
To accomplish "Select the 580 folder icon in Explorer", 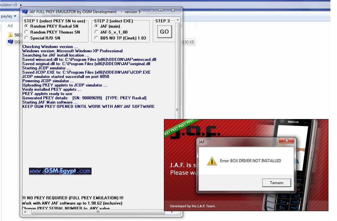I will tap(10, 35).
